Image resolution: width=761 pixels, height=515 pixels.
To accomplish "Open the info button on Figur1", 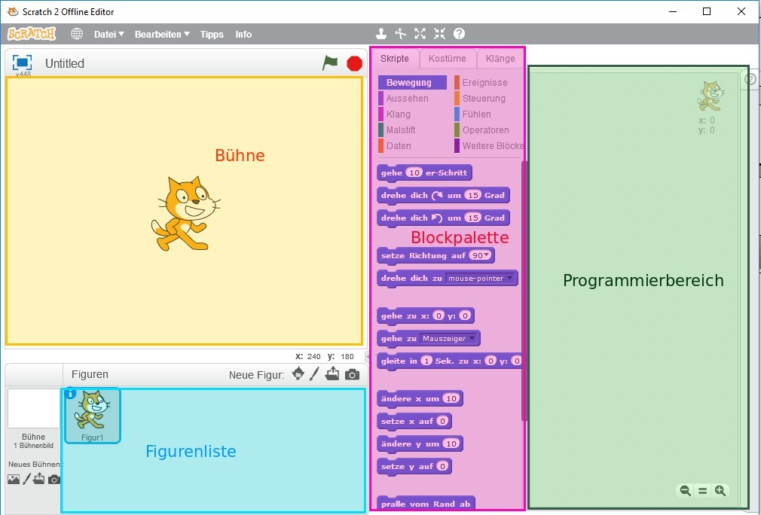I will pos(70,393).
